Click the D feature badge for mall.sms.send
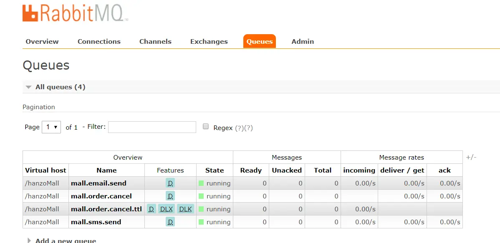Image resolution: width=500 pixels, height=243 pixels. coord(170,222)
